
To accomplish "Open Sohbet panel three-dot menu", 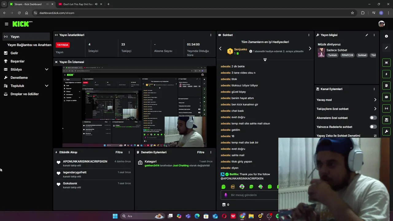I will tap(309, 35).
